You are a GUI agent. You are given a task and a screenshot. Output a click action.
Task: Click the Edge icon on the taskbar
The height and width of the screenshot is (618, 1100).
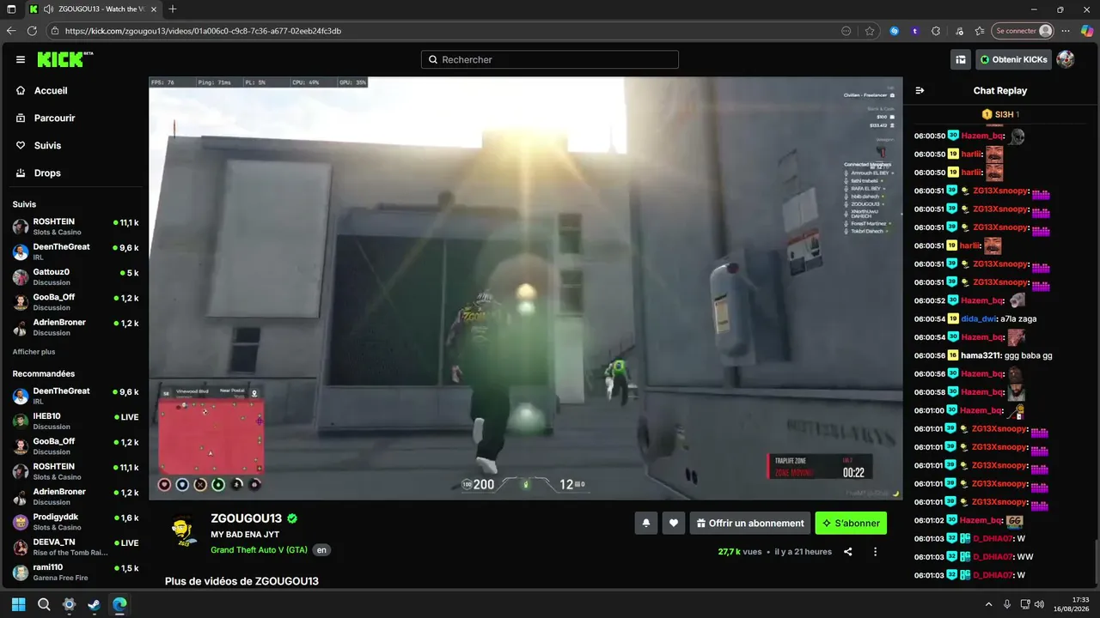click(x=119, y=604)
